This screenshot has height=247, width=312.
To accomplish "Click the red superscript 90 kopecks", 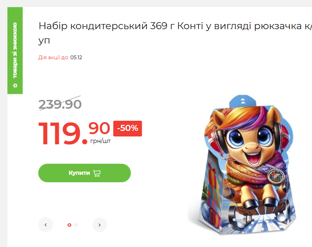I will point(99,128).
